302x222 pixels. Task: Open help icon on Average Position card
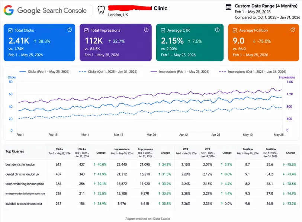coord(293,30)
